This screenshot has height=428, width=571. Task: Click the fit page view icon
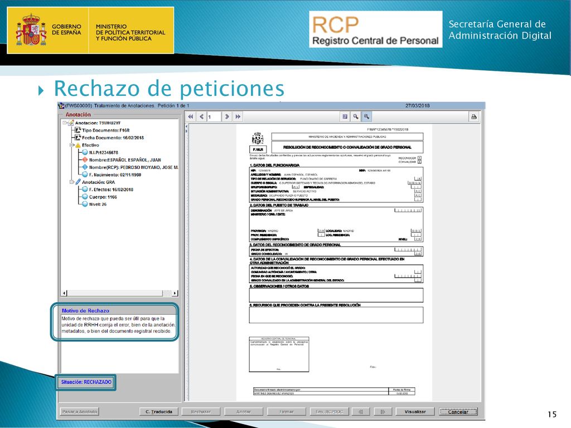(345, 116)
